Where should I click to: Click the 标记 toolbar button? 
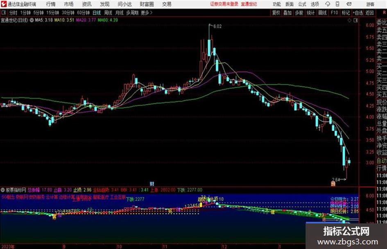tap(346, 13)
